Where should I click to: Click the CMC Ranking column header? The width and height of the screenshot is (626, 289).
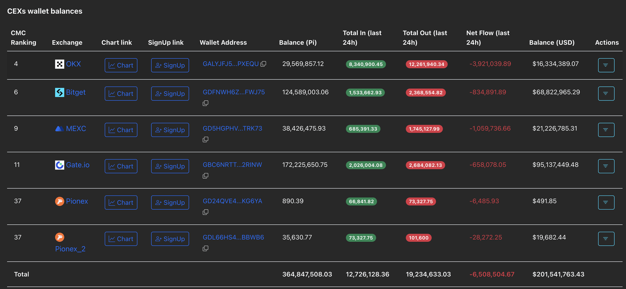click(23, 37)
